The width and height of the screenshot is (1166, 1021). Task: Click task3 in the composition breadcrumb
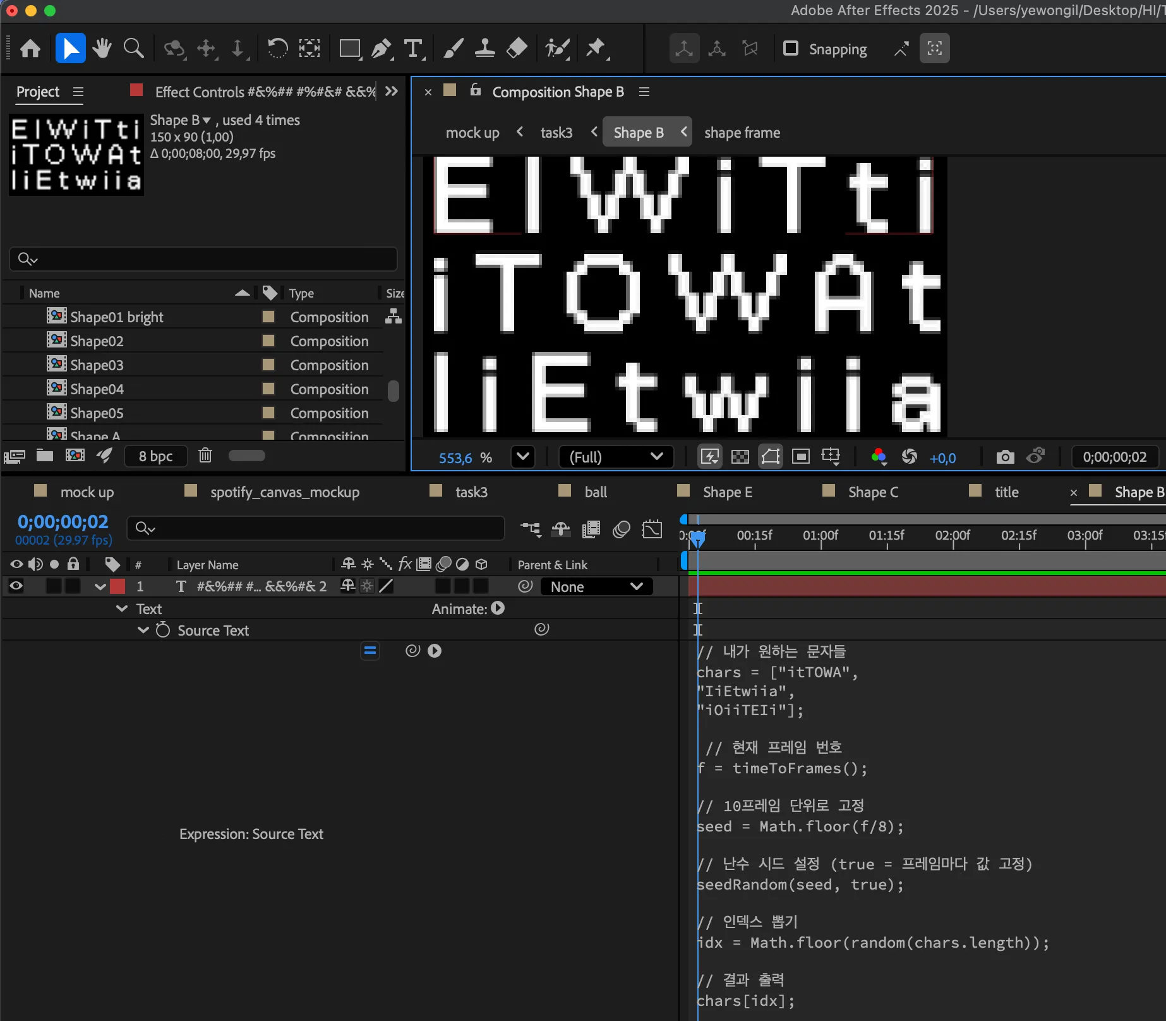point(556,133)
